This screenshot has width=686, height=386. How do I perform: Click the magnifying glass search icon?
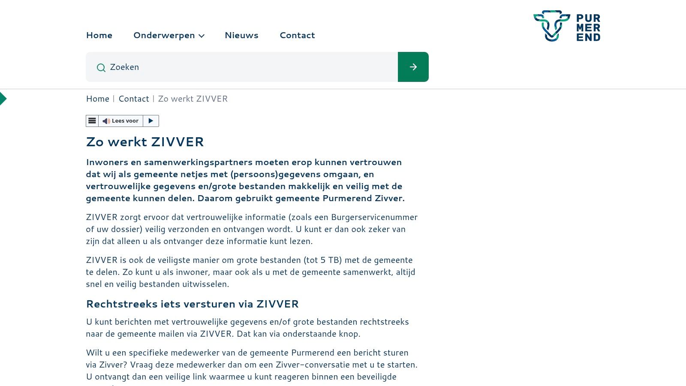(101, 67)
